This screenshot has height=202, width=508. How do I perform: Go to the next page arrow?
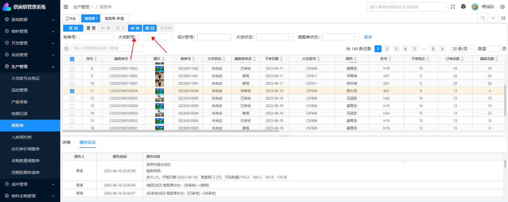point(443,49)
